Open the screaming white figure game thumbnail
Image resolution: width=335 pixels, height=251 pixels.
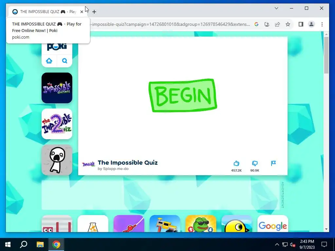[x=57, y=160]
